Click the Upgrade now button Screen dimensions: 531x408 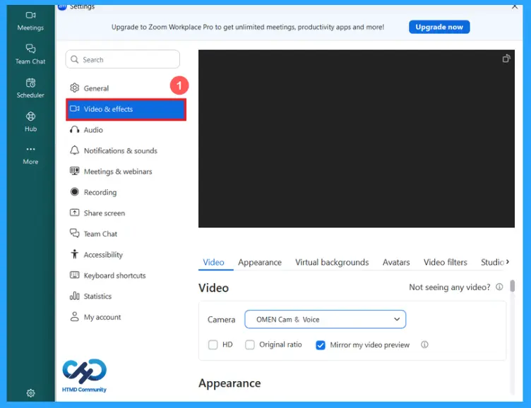point(439,27)
